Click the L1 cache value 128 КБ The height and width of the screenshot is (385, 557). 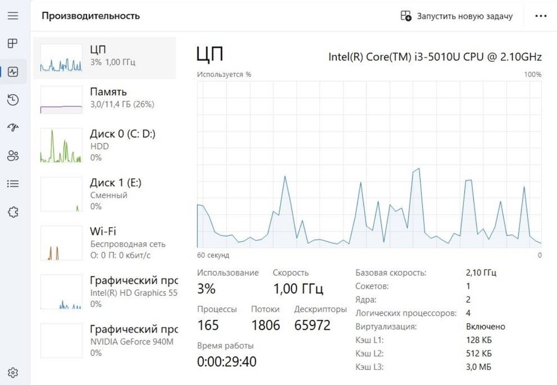click(479, 340)
